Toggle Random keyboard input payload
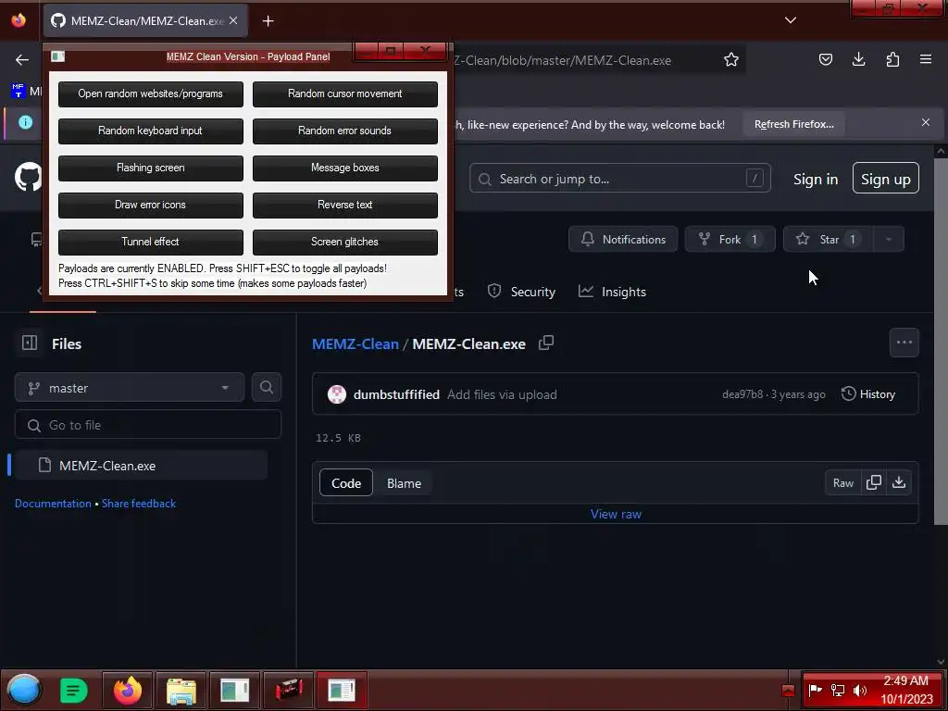The height and width of the screenshot is (711, 948). [151, 131]
